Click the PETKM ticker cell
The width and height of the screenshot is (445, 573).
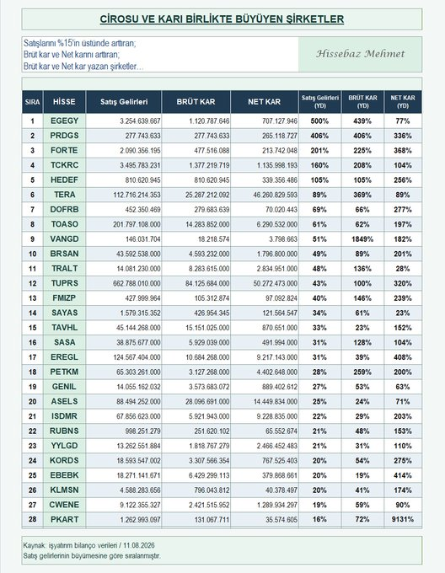[64, 372]
